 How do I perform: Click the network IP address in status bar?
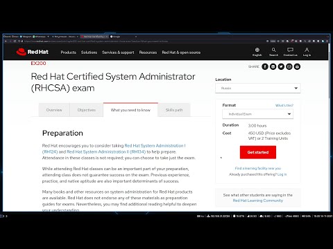click(219, 216)
